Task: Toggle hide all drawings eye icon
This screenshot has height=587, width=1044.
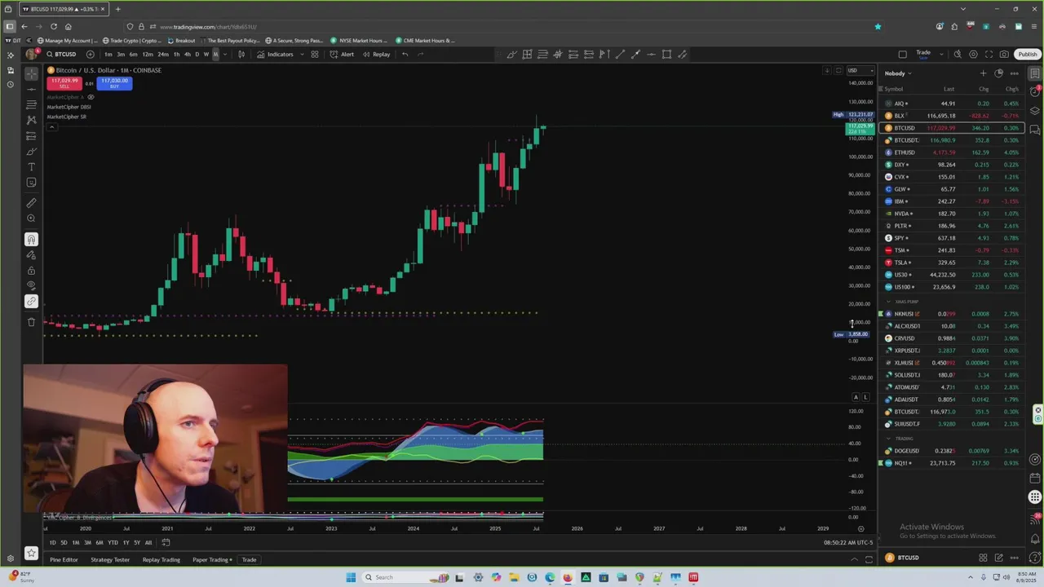Action: 31,286
